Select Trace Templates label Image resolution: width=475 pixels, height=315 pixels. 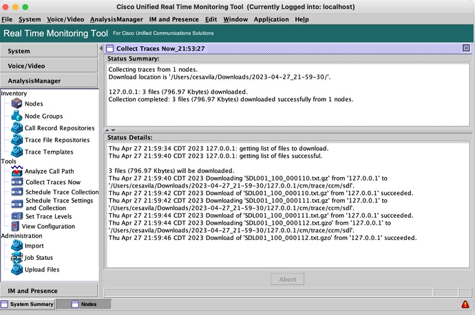[49, 152]
